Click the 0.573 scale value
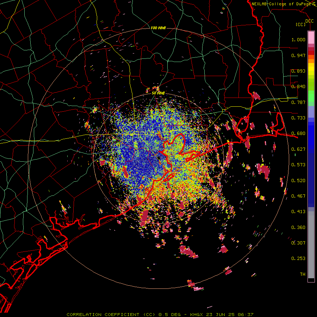 [x=298, y=165]
